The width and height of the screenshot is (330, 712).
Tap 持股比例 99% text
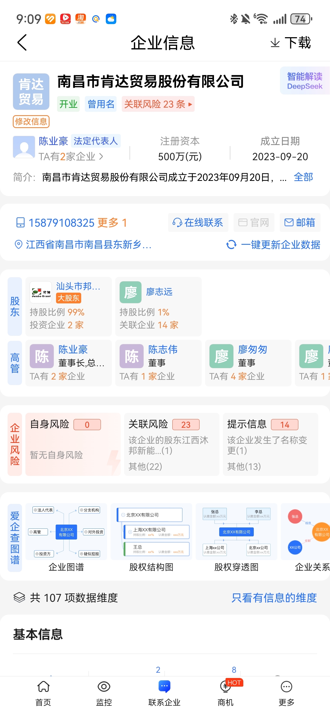(x=57, y=312)
